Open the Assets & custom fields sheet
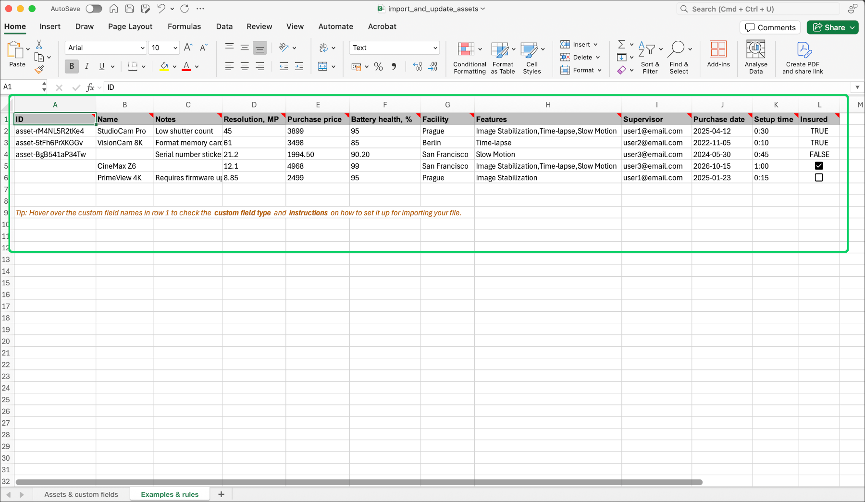 tap(81, 494)
